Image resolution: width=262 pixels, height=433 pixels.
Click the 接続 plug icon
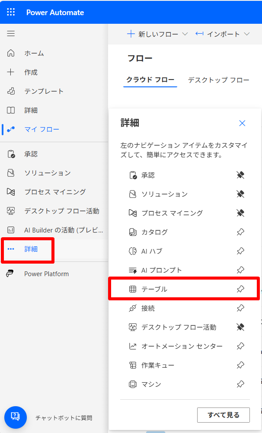tap(133, 308)
